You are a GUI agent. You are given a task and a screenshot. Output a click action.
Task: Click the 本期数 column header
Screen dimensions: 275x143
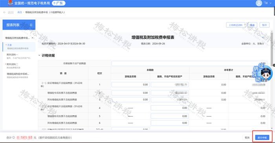[150, 70]
